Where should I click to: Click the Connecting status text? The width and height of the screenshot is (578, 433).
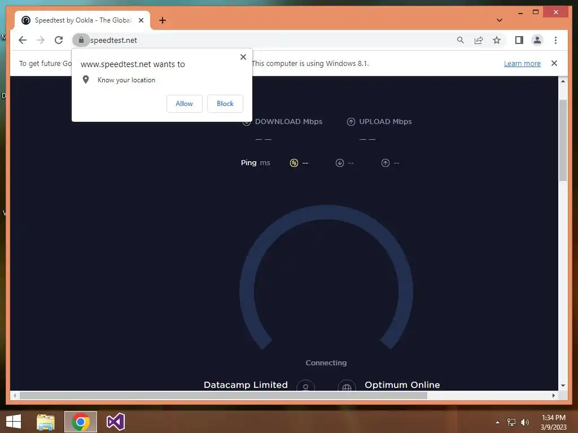tap(326, 363)
